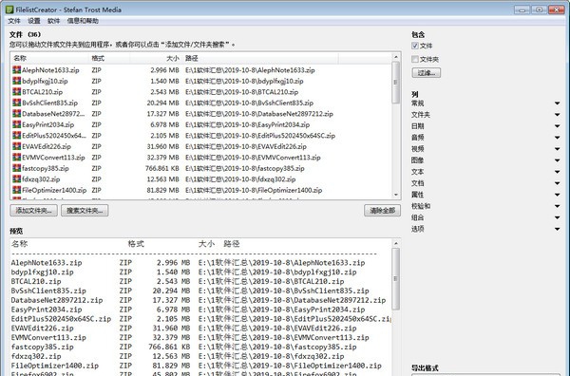
Task: Expand the 常规 column section
Action: 557,103
